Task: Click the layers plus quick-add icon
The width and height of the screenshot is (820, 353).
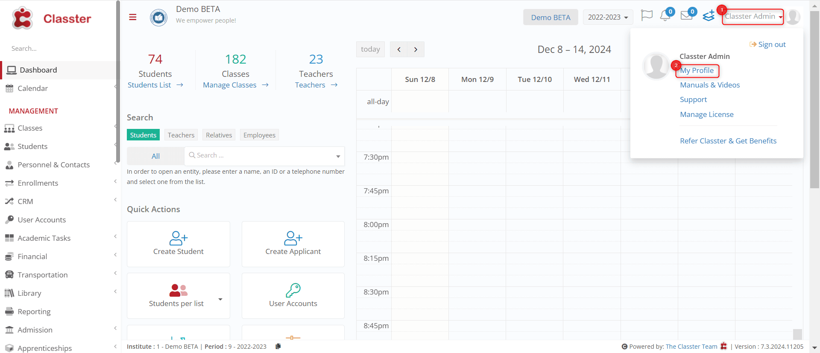Action: coord(709,16)
